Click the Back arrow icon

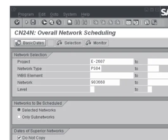click(x=44, y=22)
